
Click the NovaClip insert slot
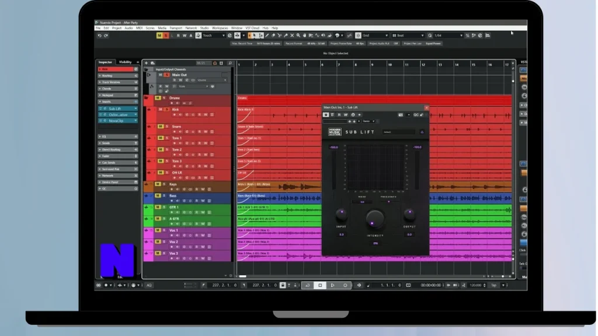pyautogui.click(x=118, y=121)
